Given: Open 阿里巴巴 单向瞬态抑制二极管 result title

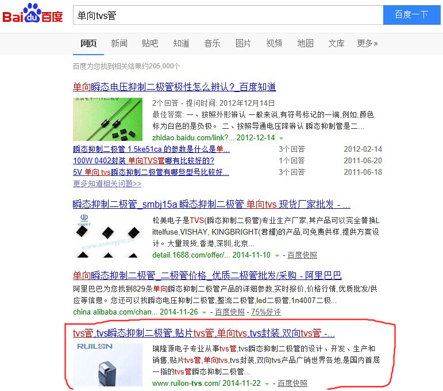Looking at the screenshot, I should (207, 275).
